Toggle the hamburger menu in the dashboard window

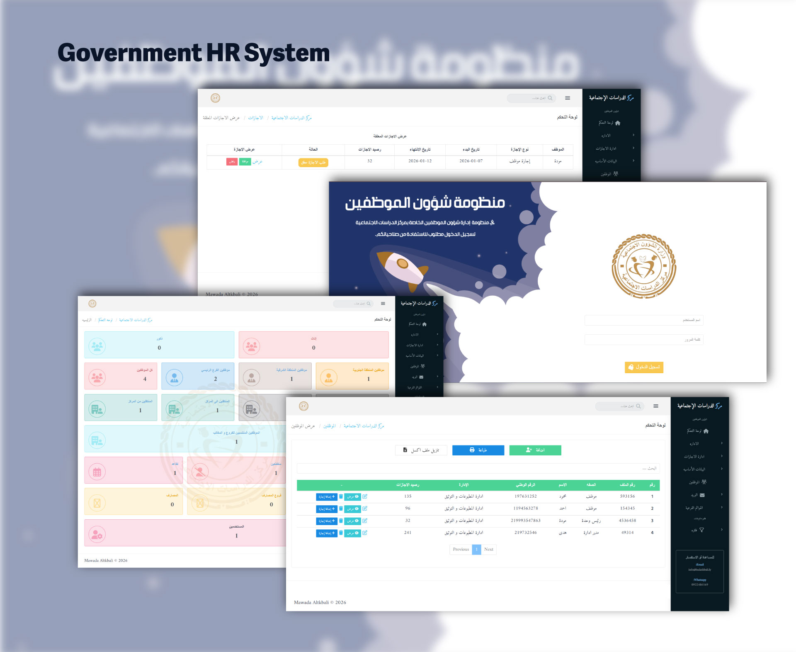coord(383,304)
